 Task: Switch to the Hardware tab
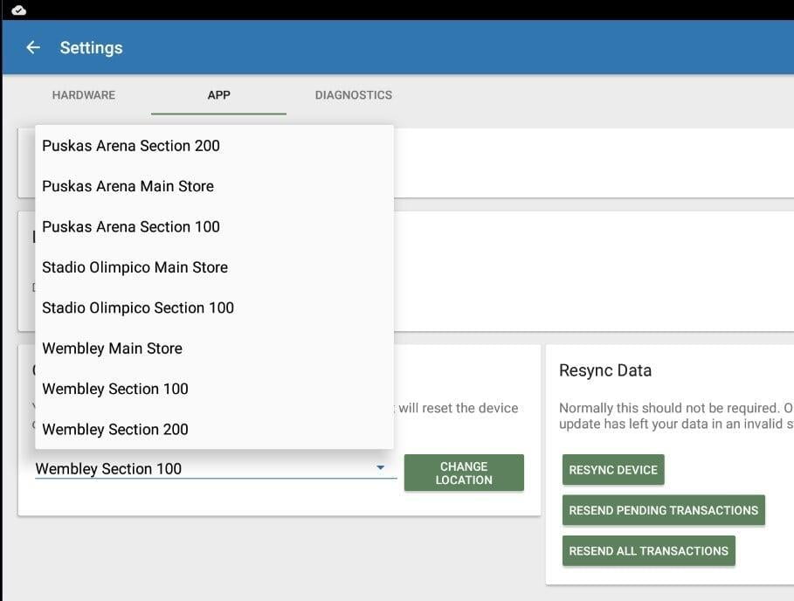[x=84, y=95]
